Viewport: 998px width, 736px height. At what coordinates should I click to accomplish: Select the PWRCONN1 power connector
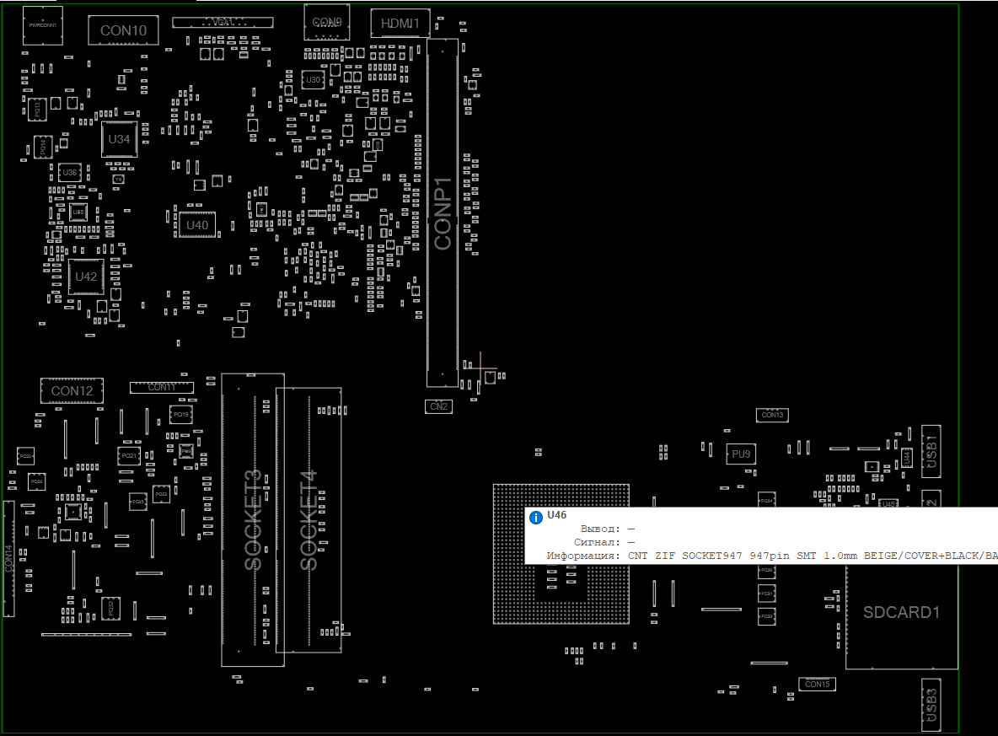point(42,24)
